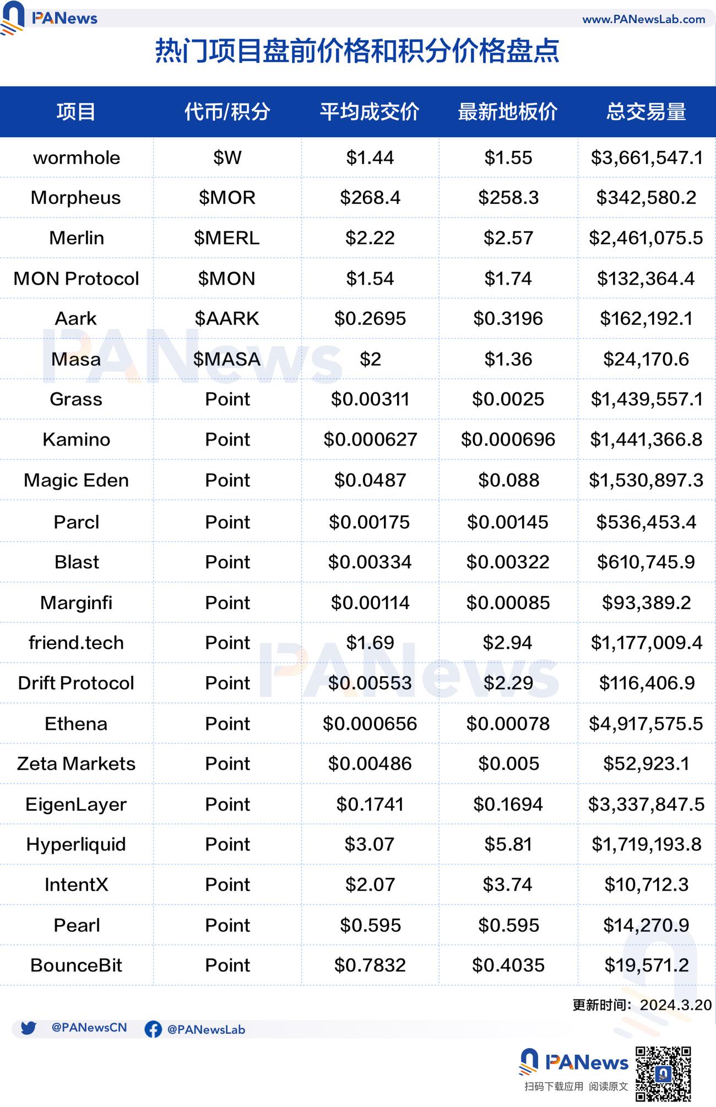Open the @PANewsCN Twitter handle
The image size is (716, 1107).
click(89, 1028)
